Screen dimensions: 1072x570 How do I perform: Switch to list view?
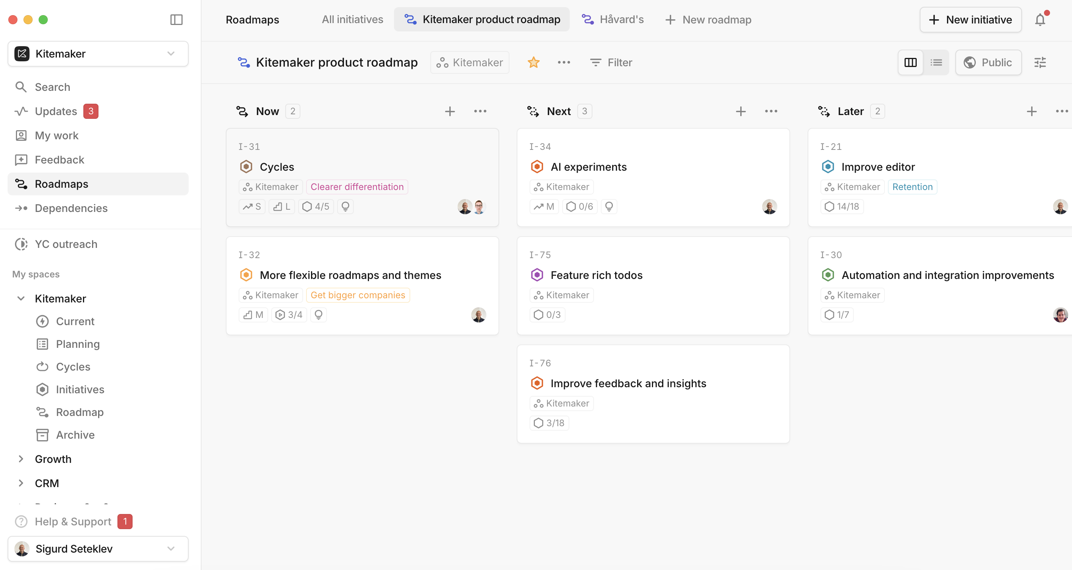[x=936, y=62]
